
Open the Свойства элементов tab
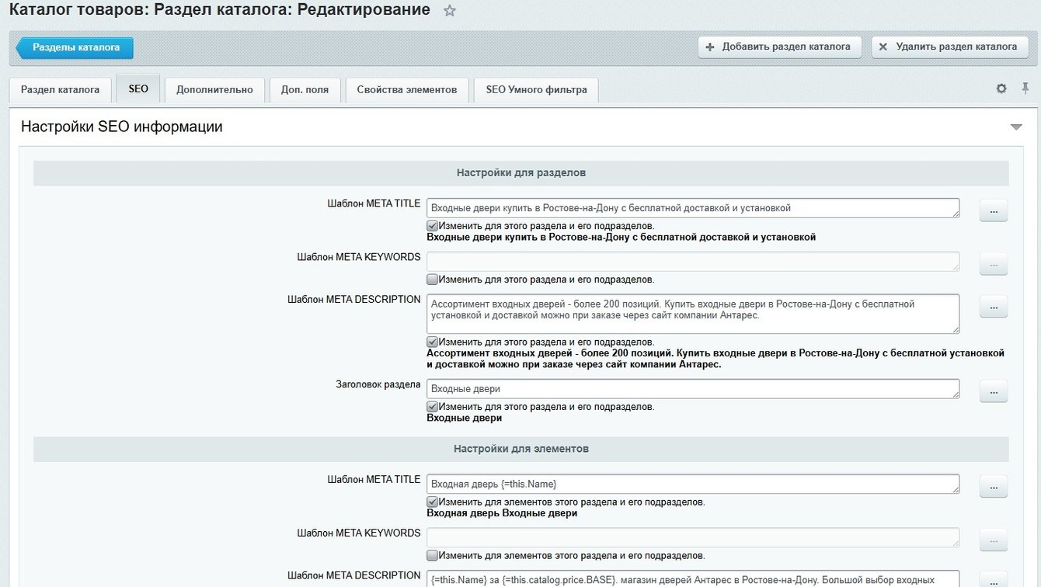pyautogui.click(x=406, y=89)
